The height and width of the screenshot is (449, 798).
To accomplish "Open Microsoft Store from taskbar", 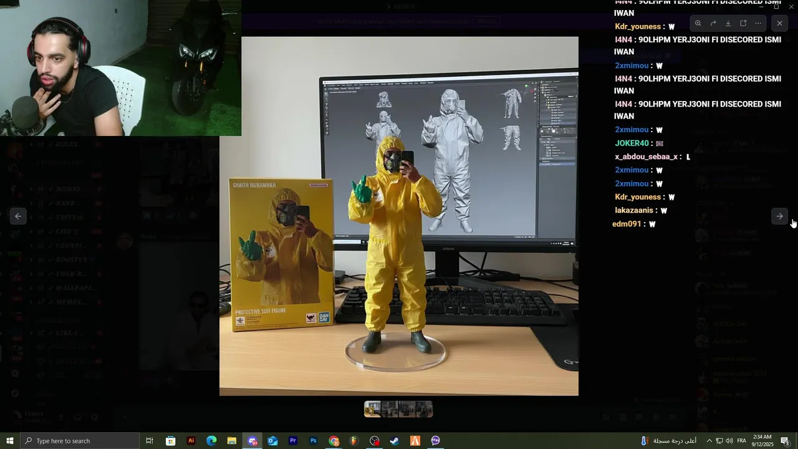I will coord(170,441).
